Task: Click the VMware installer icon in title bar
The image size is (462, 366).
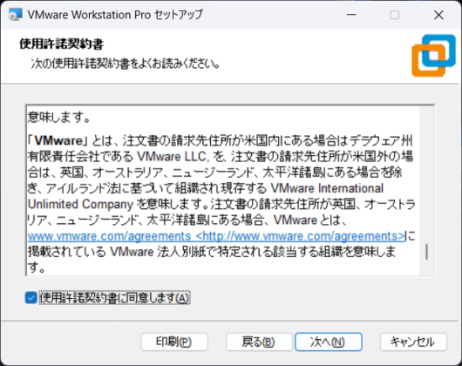Action: coord(16,15)
